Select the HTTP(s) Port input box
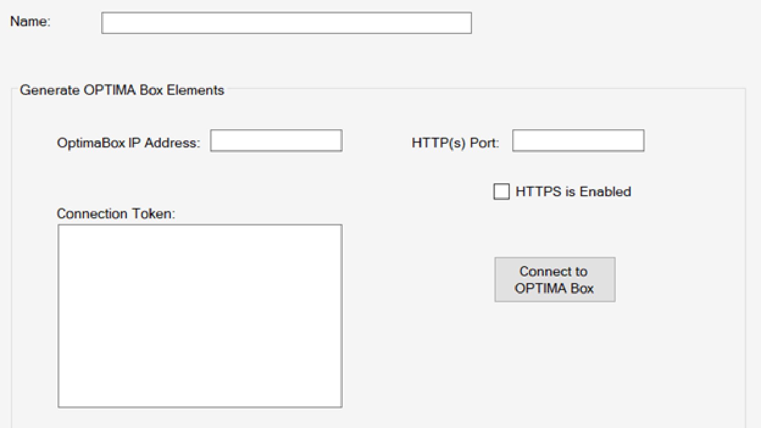Viewport: 761px width, 428px height. click(x=578, y=141)
